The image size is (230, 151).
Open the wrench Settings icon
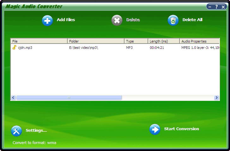16,131
